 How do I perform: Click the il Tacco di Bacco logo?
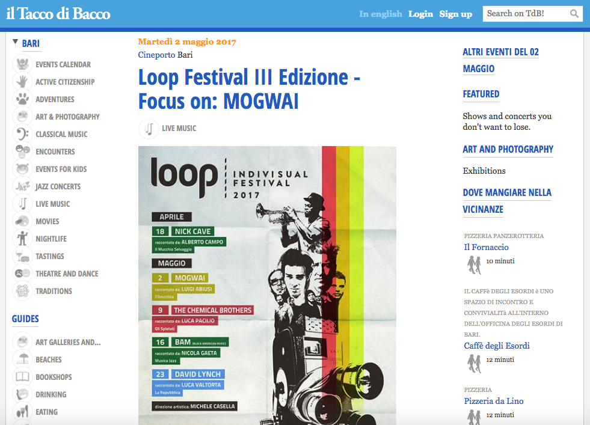[58, 14]
